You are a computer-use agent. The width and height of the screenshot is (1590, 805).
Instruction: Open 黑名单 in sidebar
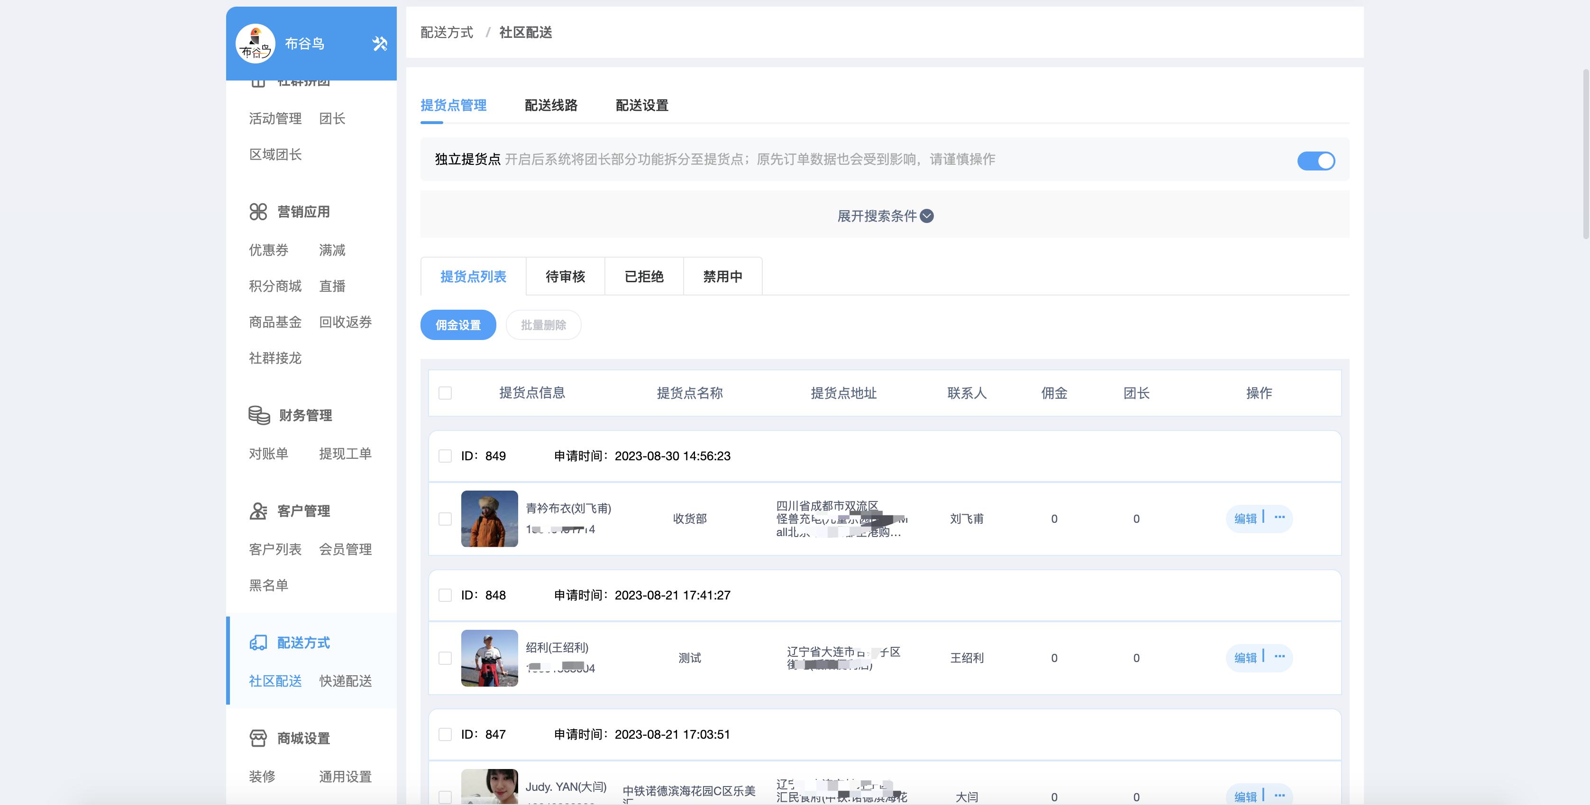[x=268, y=586]
